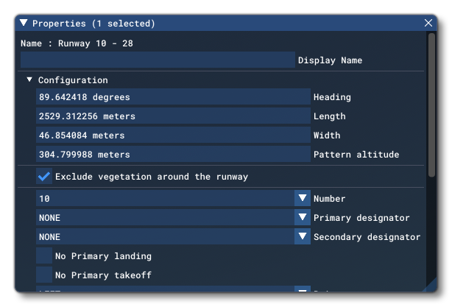Image resolution: width=452 pixels, height=307 pixels.
Task: Open the Secondary designator dropdown
Action: pyautogui.click(x=303, y=236)
